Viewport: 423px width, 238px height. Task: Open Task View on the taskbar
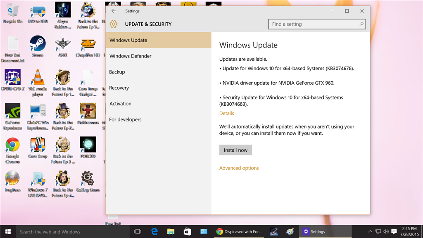tap(138, 231)
